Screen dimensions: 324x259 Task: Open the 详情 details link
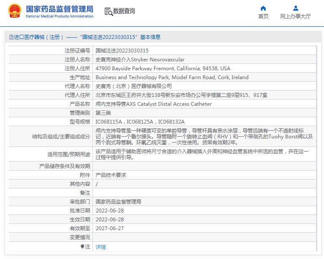pyautogui.click(x=101, y=247)
